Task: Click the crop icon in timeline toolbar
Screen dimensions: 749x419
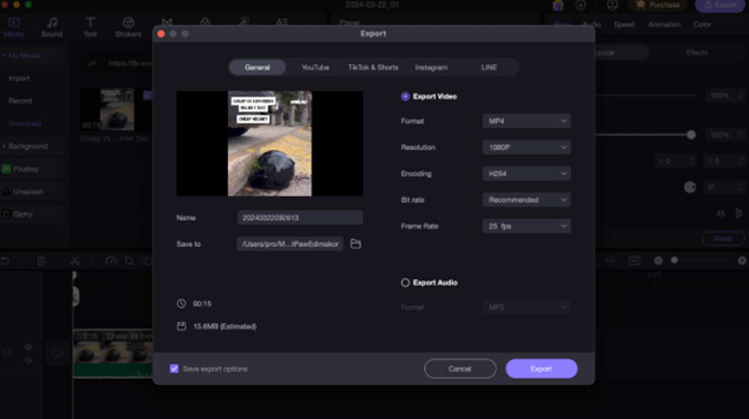Action: 129,261
